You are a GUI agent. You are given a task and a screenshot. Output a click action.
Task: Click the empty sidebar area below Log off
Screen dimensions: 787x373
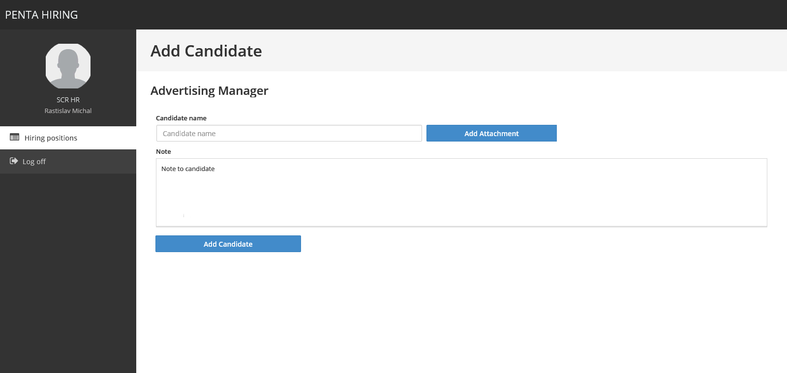coord(68,270)
